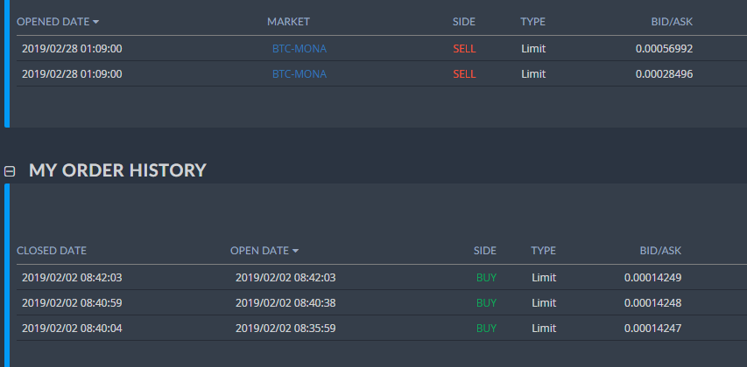Click BUY label on the 0.00014248 order
This screenshot has height=367, width=747.
pyautogui.click(x=486, y=303)
